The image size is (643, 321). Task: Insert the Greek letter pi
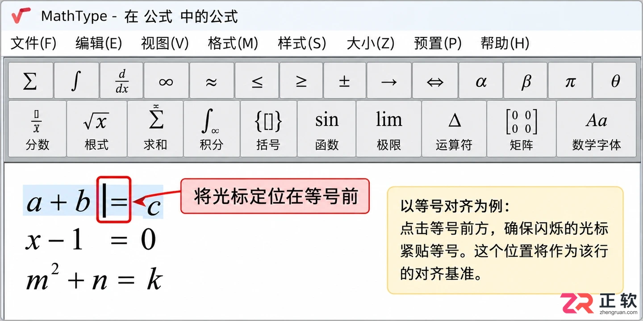570,81
